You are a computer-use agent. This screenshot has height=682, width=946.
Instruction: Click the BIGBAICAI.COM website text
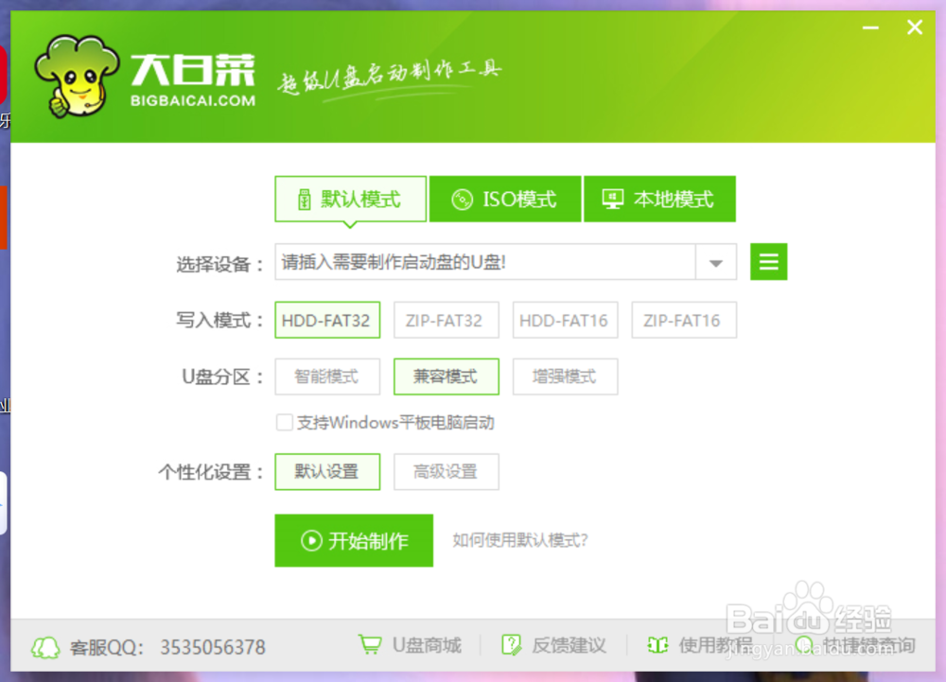tap(193, 100)
